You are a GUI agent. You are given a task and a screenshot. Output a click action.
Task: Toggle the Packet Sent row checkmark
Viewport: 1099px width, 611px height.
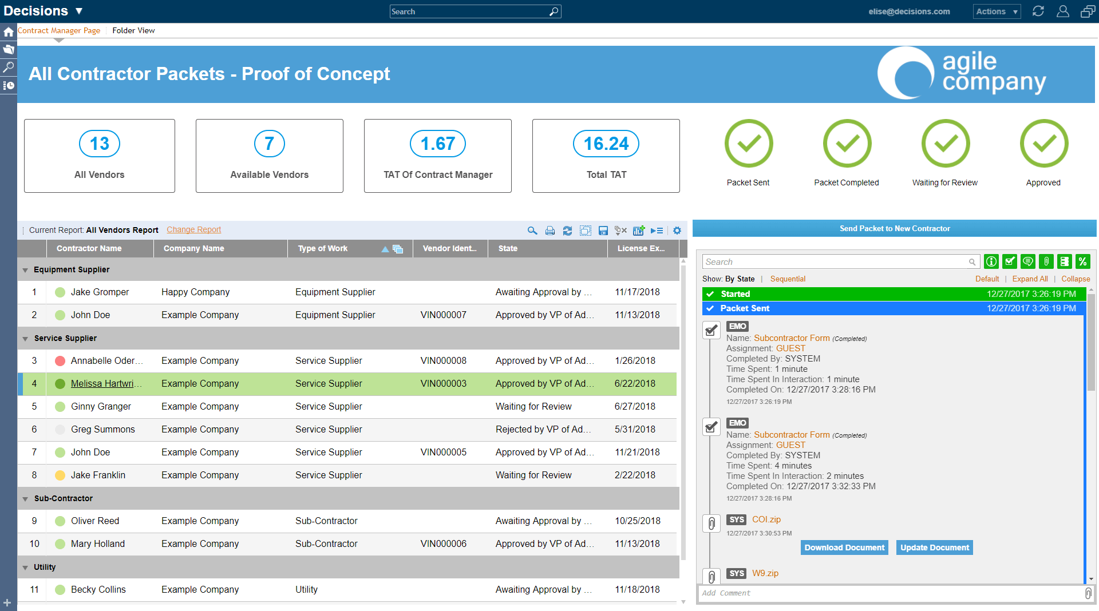pos(710,308)
